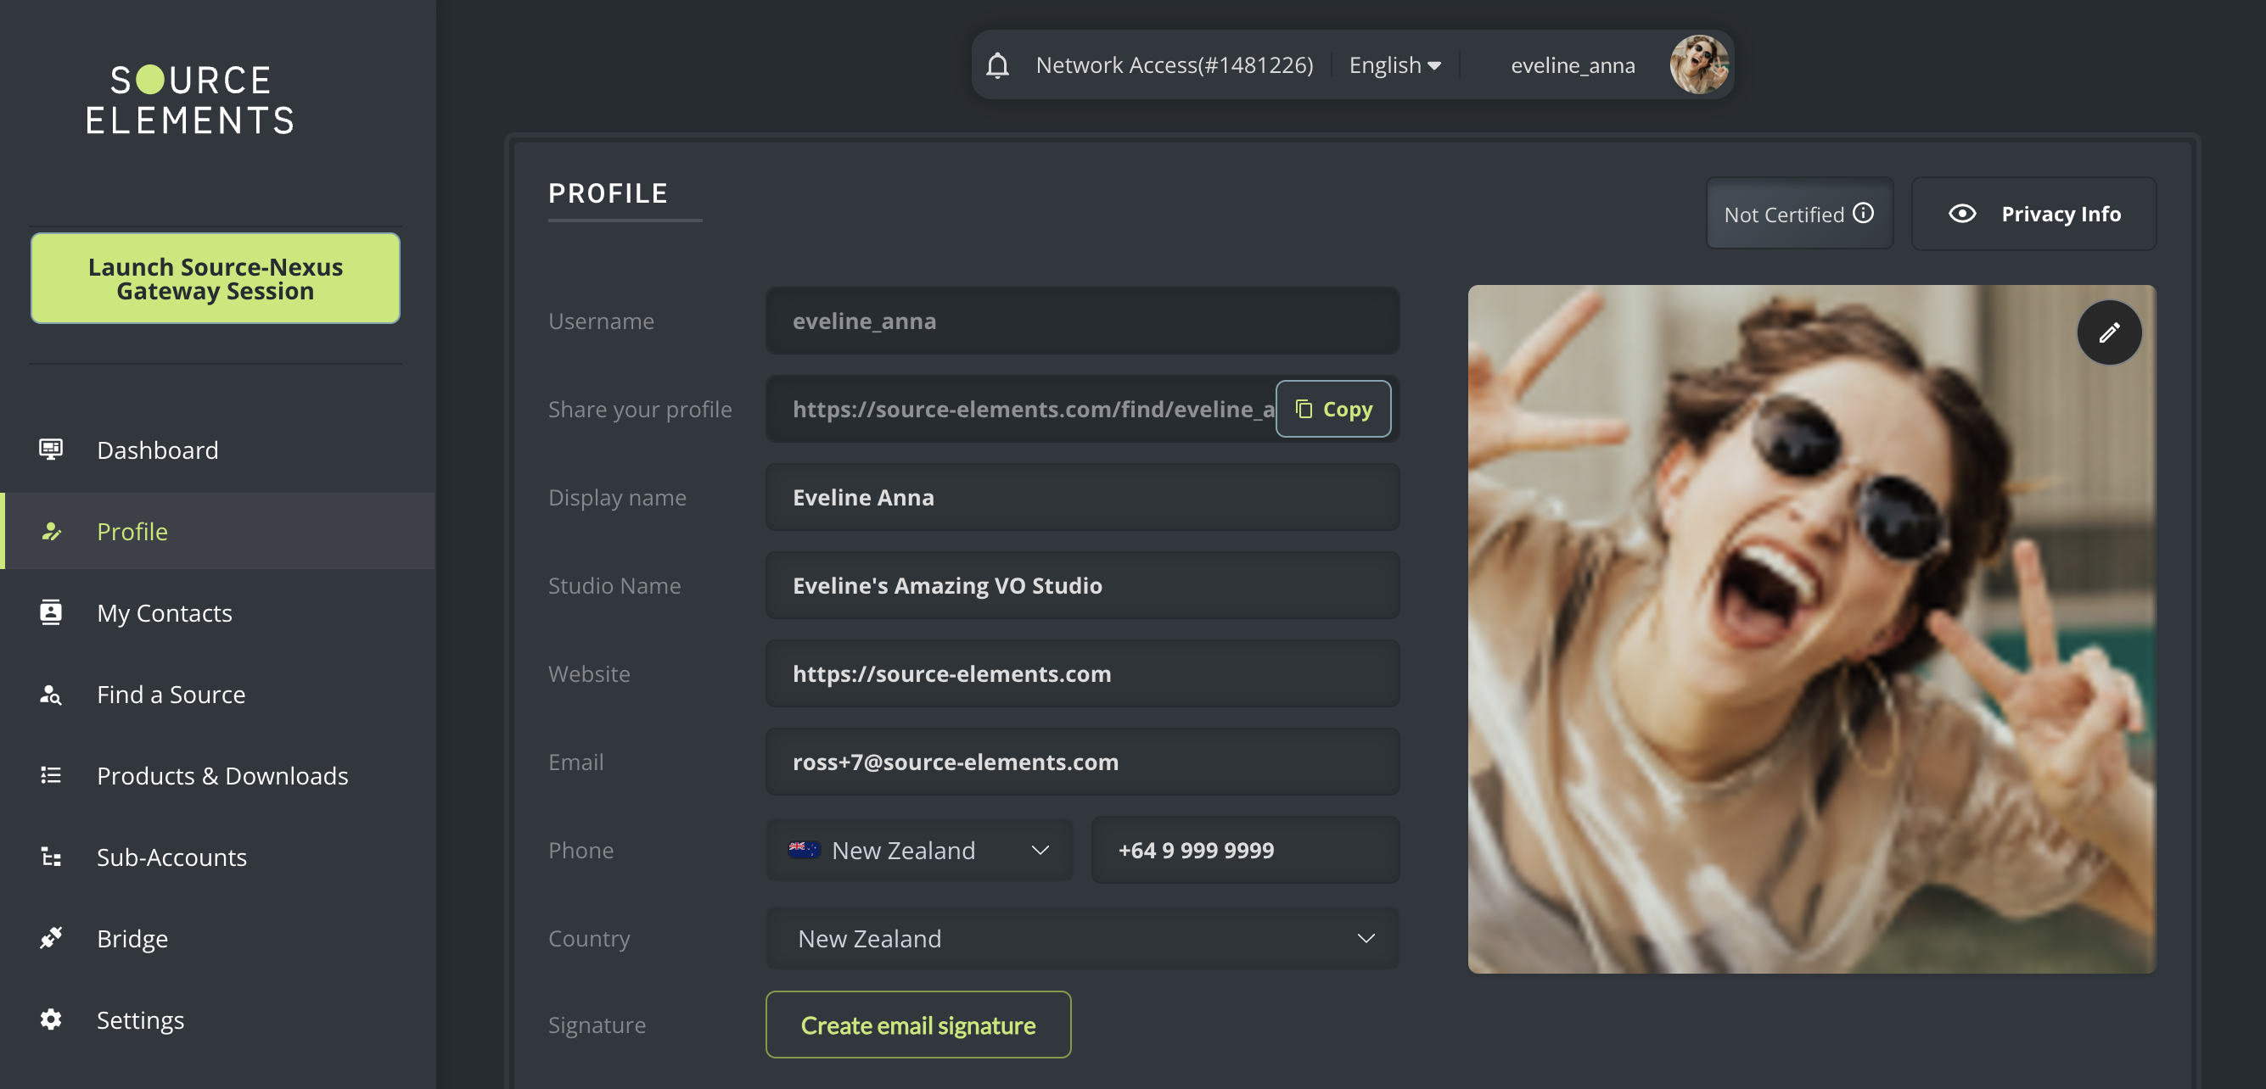Image resolution: width=2266 pixels, height=1089 pixels.
Task: Launch Source-Nexus Gateway Session
Action: [x=216, y=279]
